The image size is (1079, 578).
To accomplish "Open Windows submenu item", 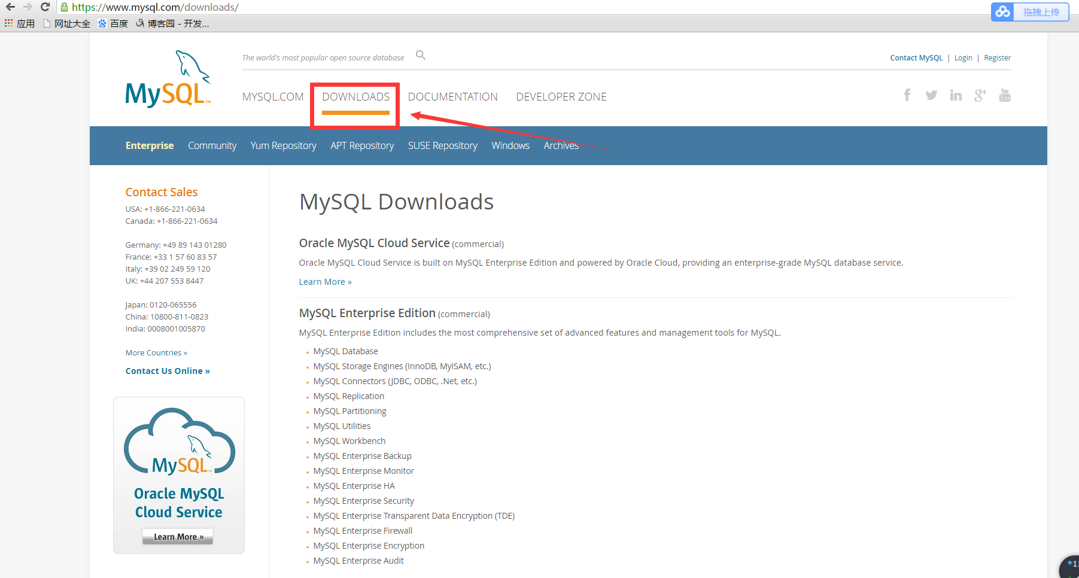I will [510, 145].
